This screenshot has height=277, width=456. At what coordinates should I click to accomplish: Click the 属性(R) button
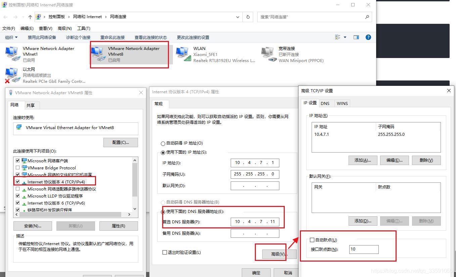coord(119,226)
